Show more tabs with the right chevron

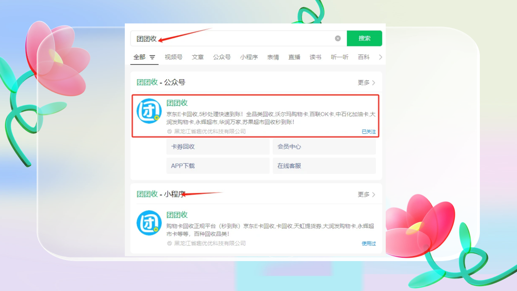pyautogui.click(x=380, y=57)
